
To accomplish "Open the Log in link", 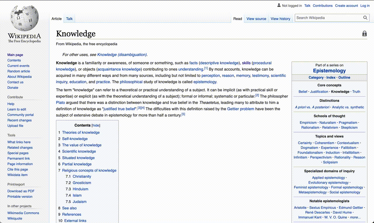I will point(365,6).
